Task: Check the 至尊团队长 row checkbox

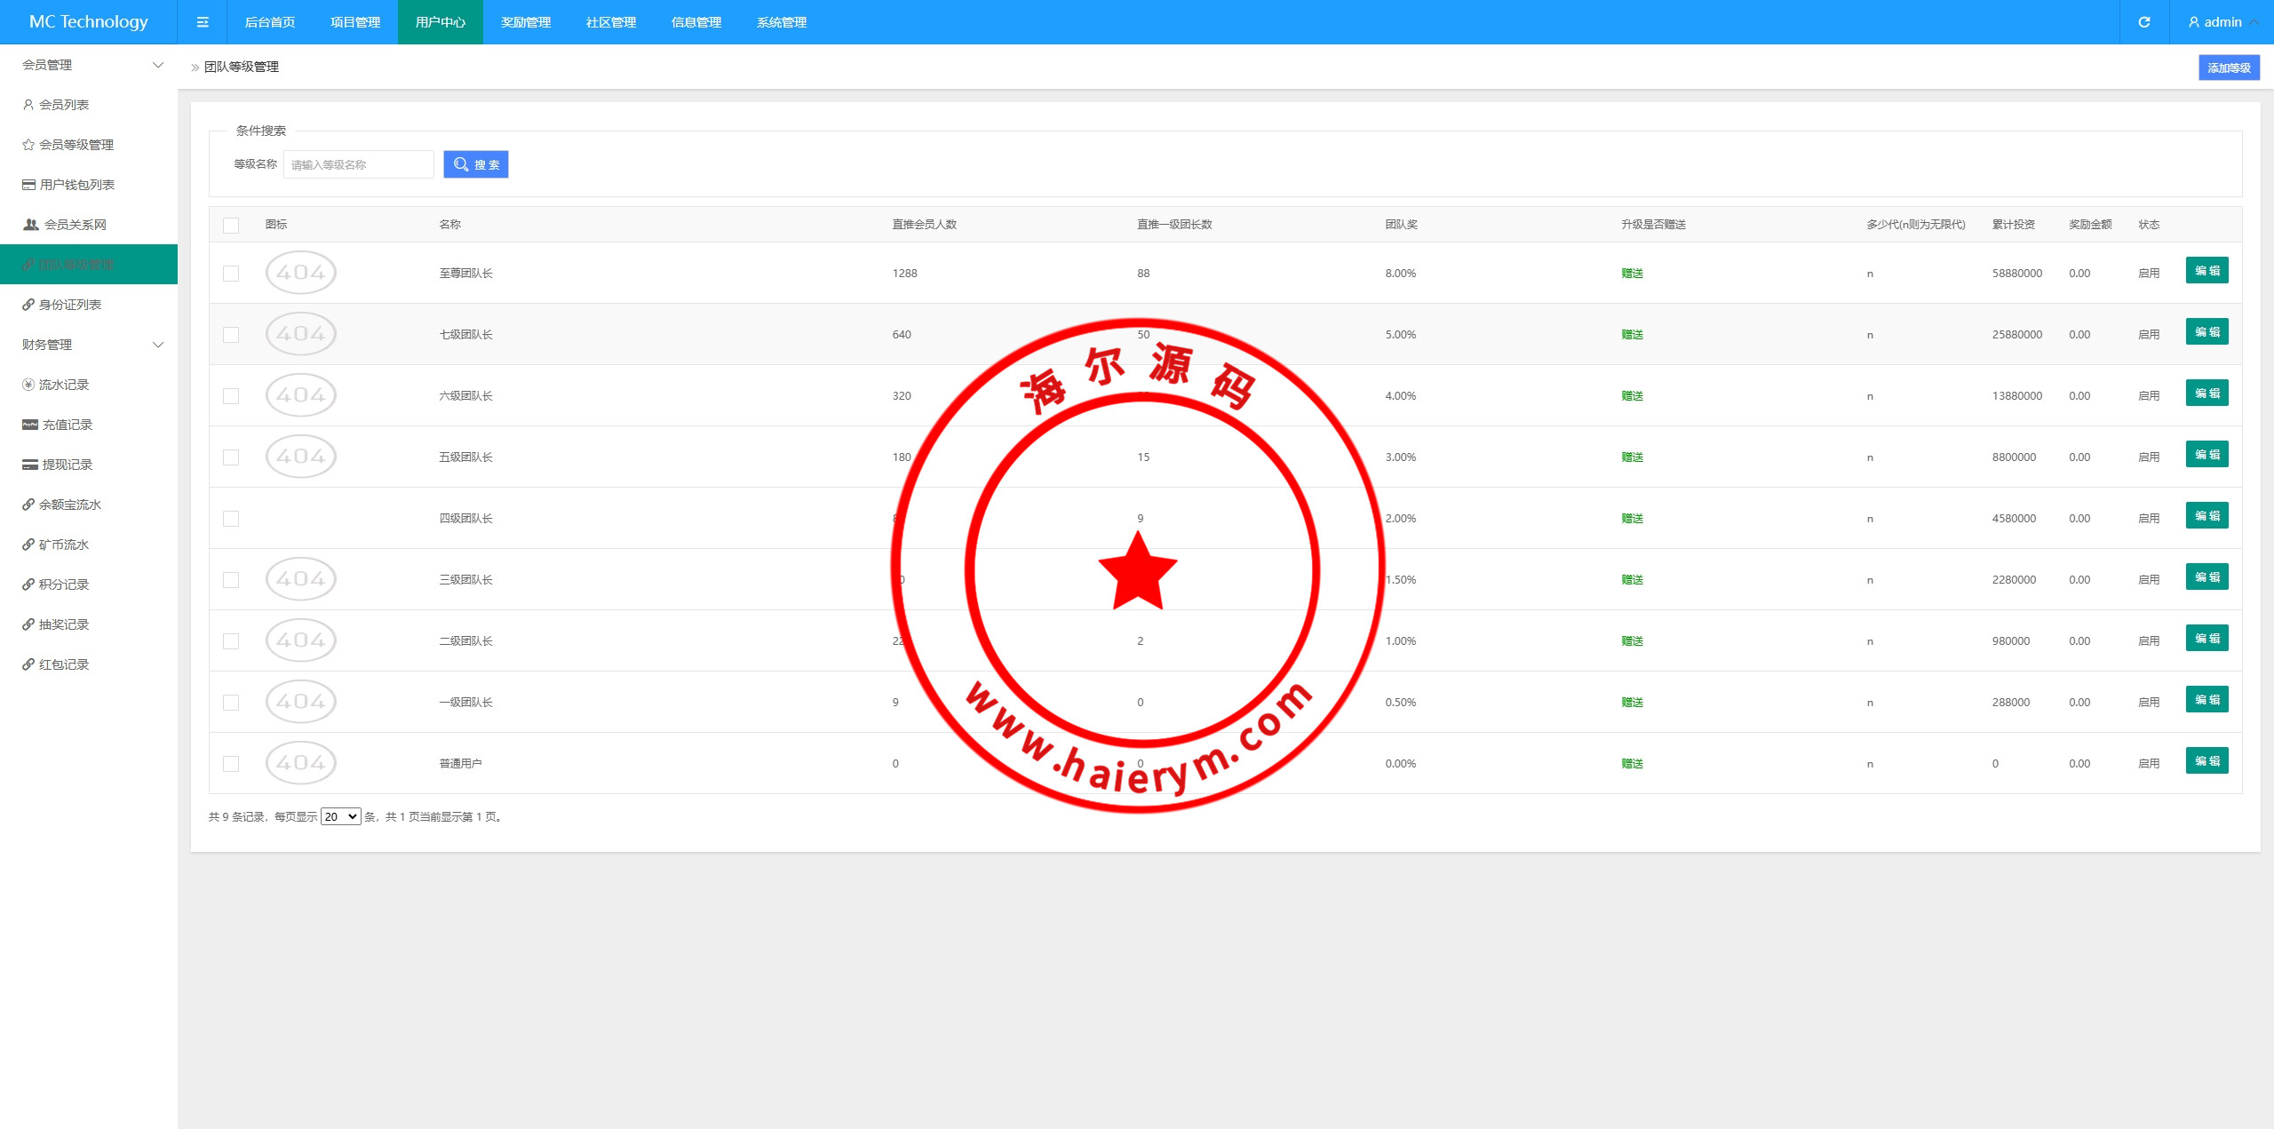Action: pos(231,274)
